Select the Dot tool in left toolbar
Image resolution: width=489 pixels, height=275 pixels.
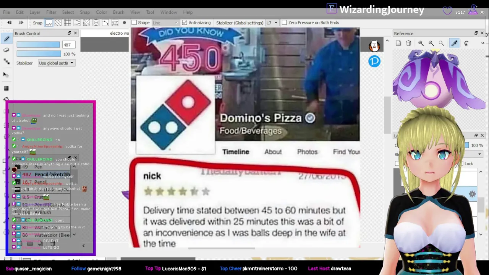pyautogui.click(x=6, y=61)
